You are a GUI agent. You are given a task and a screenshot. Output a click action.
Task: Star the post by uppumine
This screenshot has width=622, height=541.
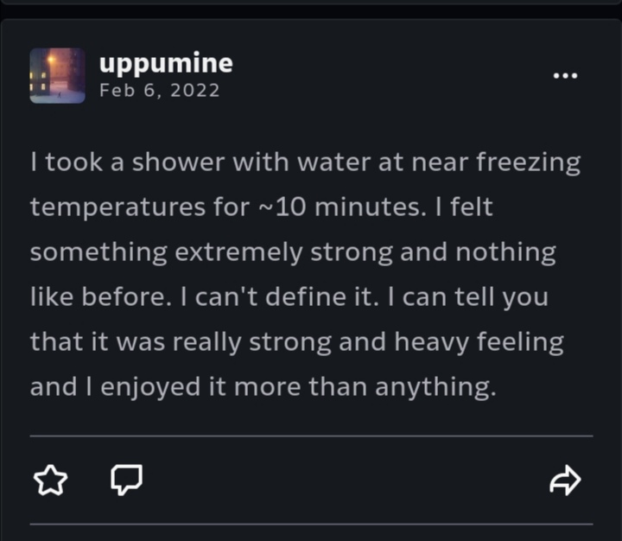(50, 481)
